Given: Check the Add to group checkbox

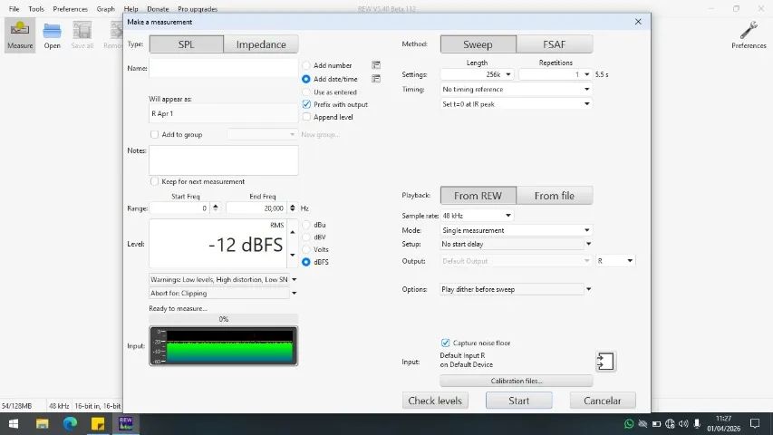Looking at the screenshot, I should 154,134.
